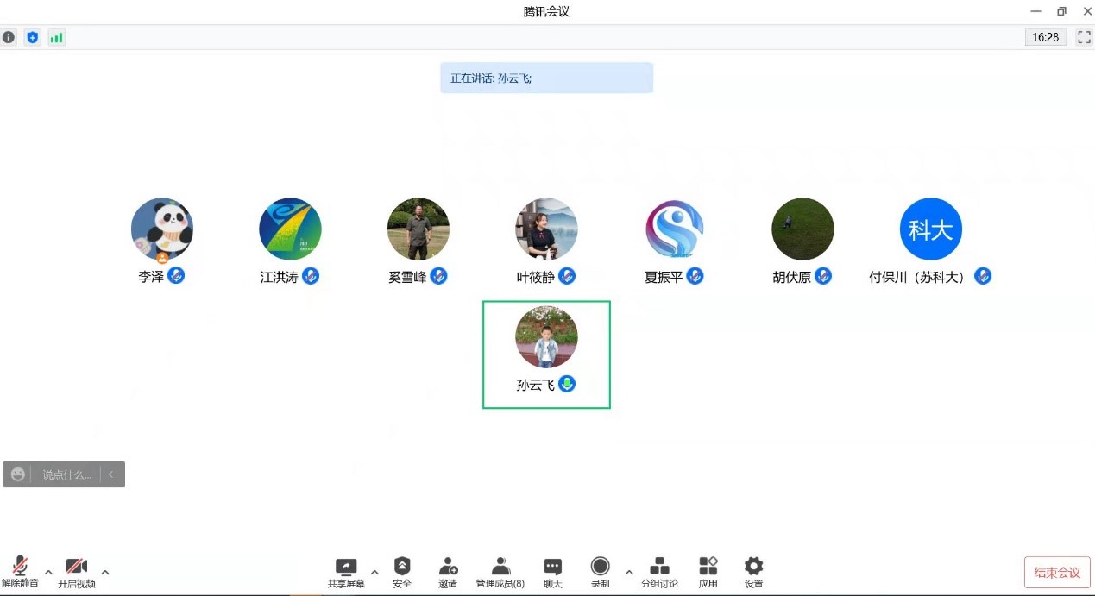This screenshot has width=1095, height=596.
Task: Open 管理成员(8) member list
Action: tap(500, 572)
